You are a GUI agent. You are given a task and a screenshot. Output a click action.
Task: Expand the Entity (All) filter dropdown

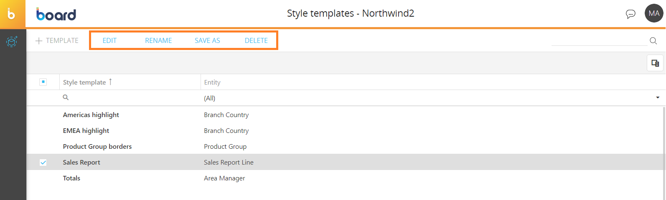[x=658, y=98]
